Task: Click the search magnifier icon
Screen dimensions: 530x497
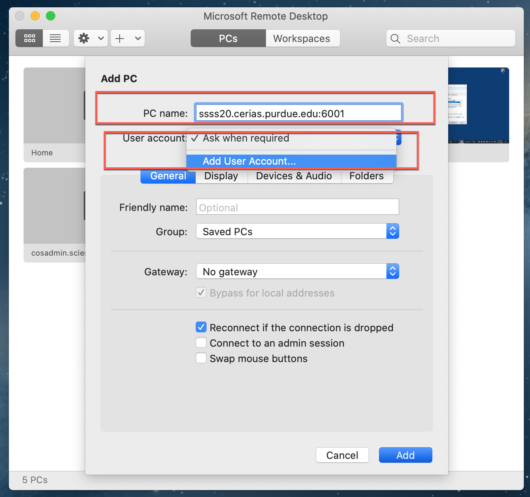Action: click(x=395, y=39)
